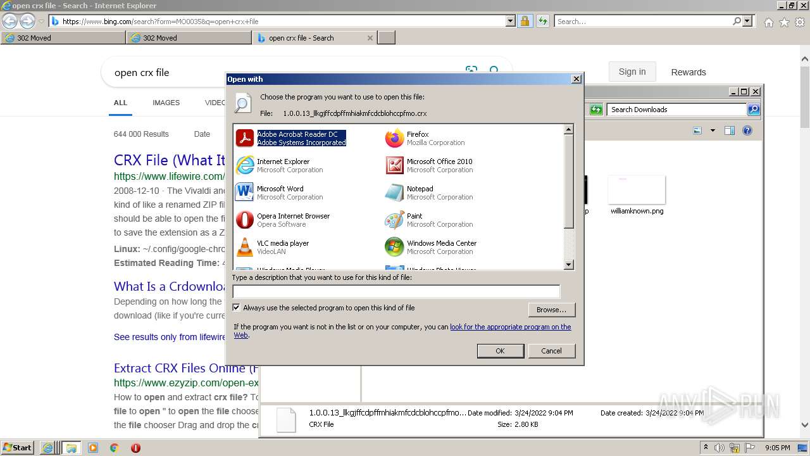
Task: Click the Browse... button
Action: [551, 310]
